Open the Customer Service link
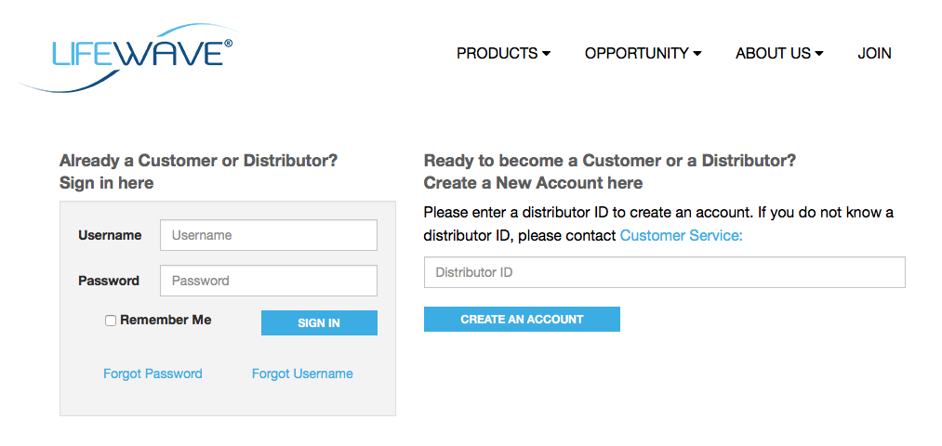This screenshot has height=446, width=942. (x=681, y=236)
